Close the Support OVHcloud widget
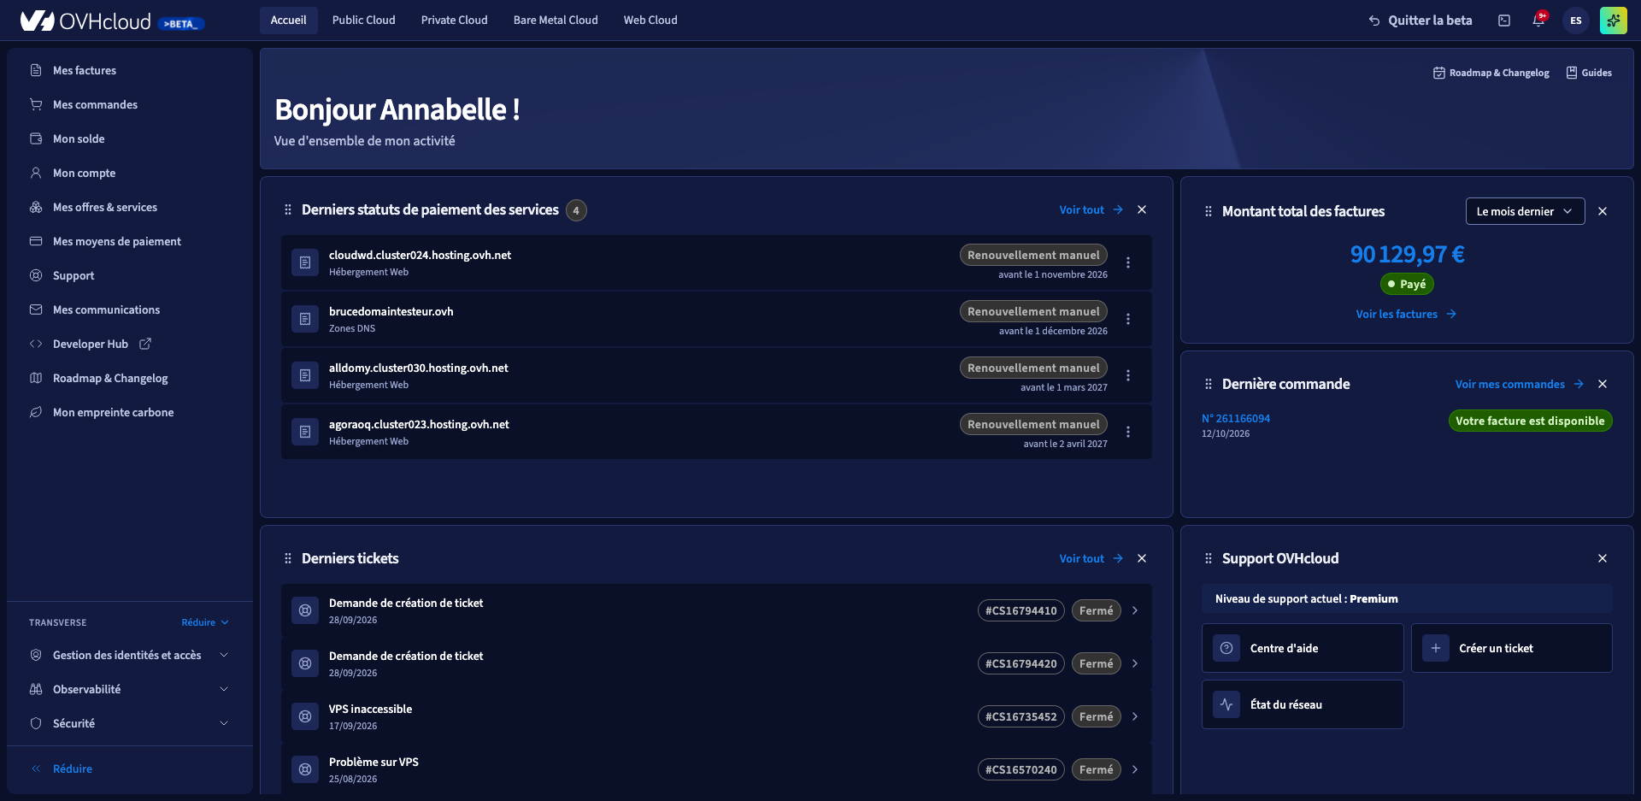Screen dimensions: 1641x801 point(1603,558)
